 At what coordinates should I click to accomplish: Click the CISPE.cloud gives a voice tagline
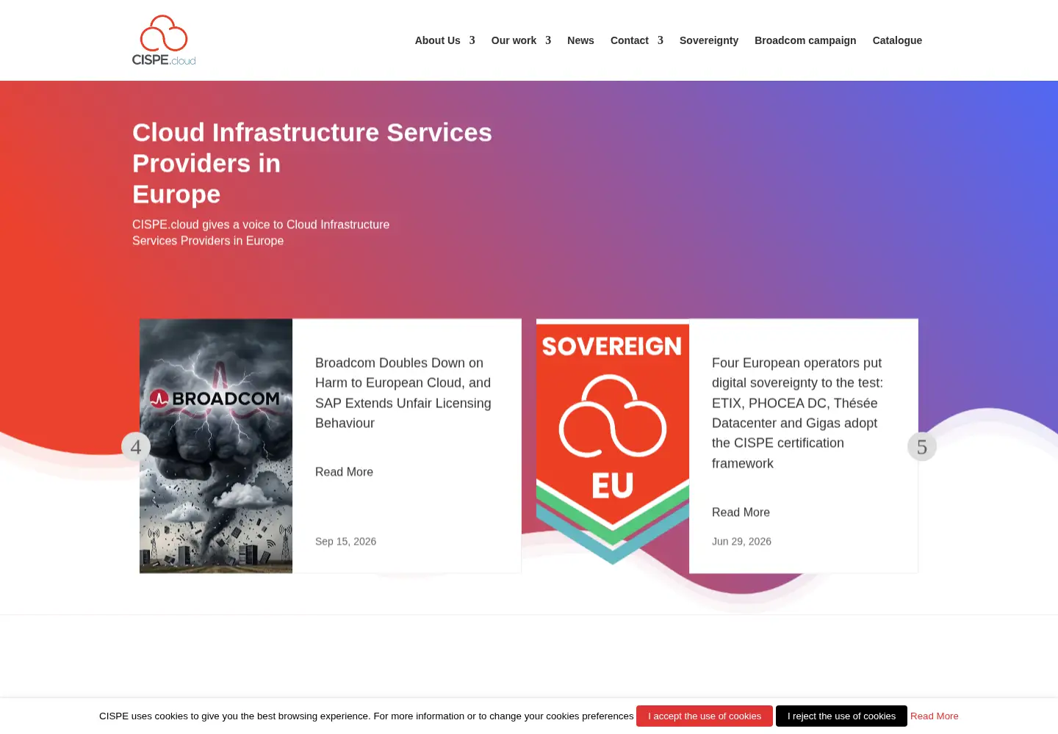click(261, 233)
